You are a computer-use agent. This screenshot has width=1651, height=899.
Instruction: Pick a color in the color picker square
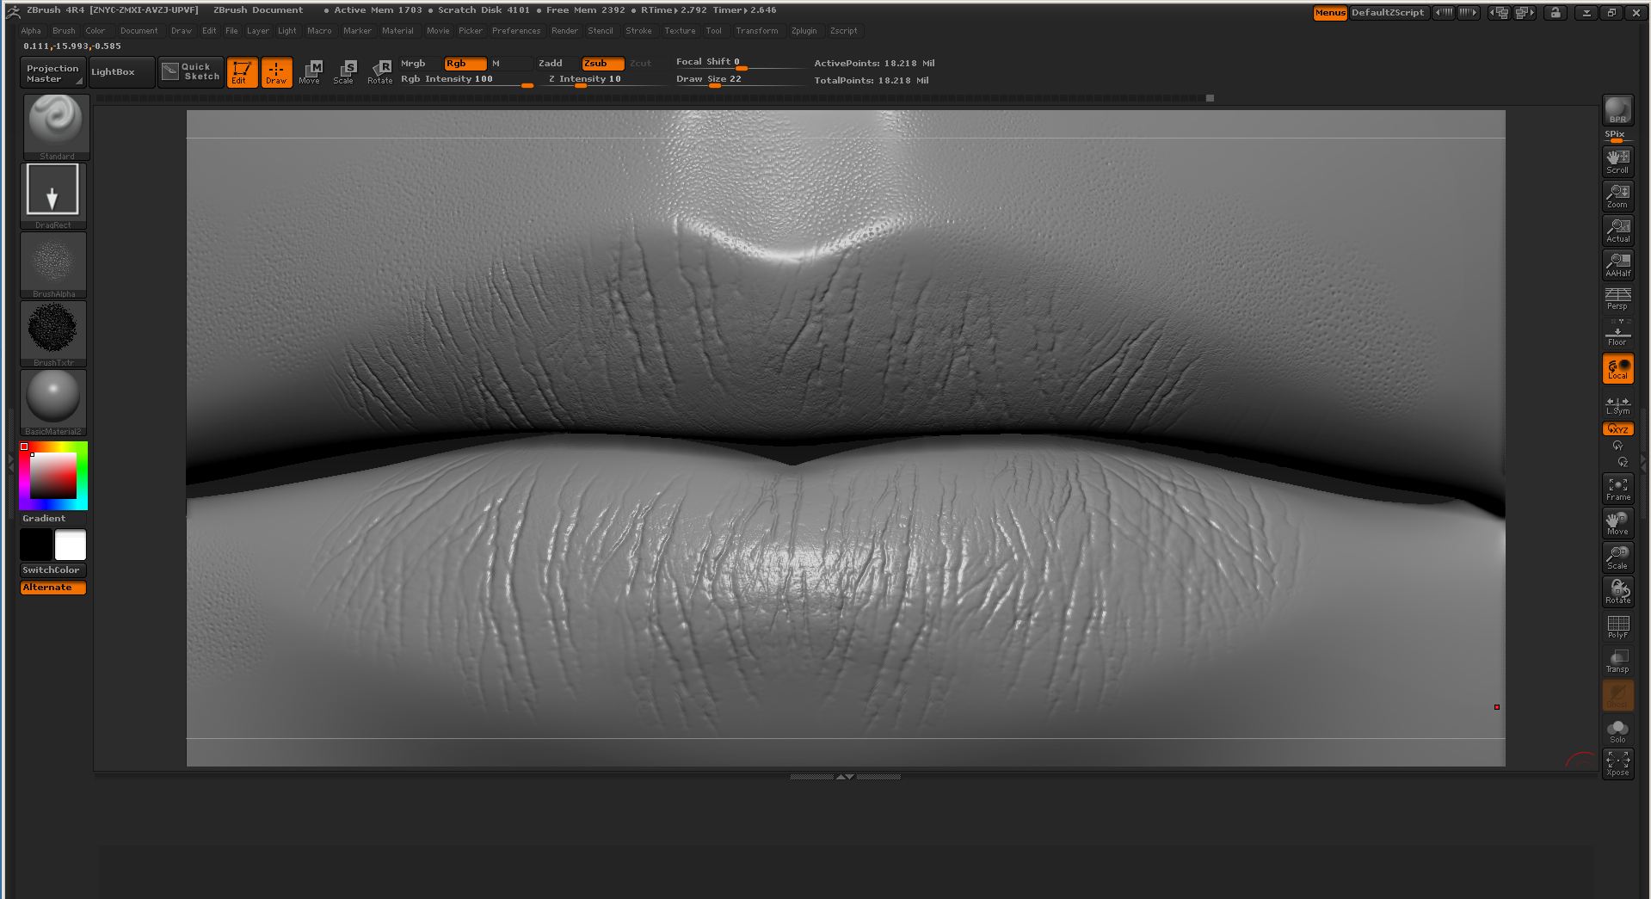click(53, 476)
